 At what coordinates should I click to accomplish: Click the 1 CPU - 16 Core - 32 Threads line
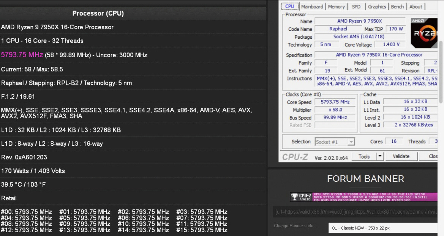[x=42, y=41]
